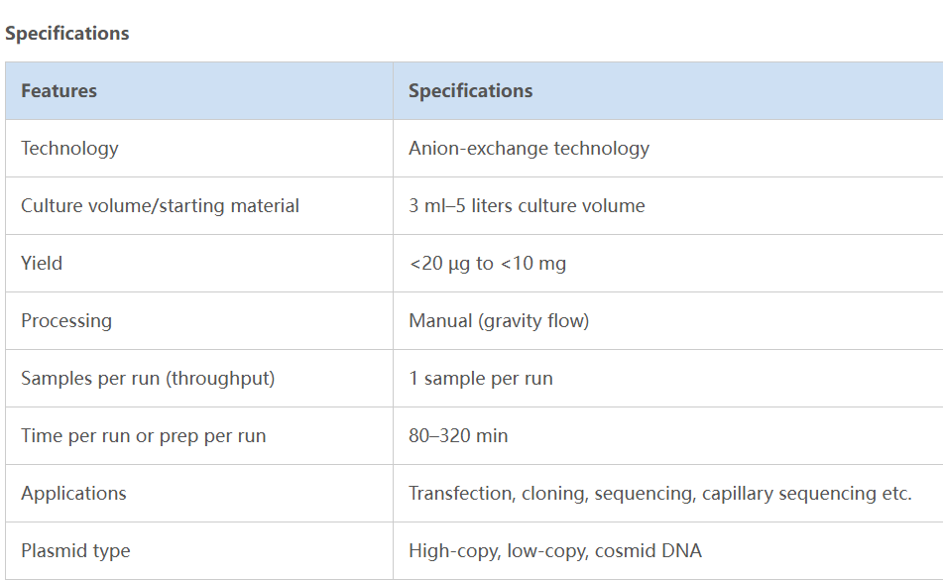
Task: Click the Anion-exchange technology cell
Action: (x=529, y=149)
